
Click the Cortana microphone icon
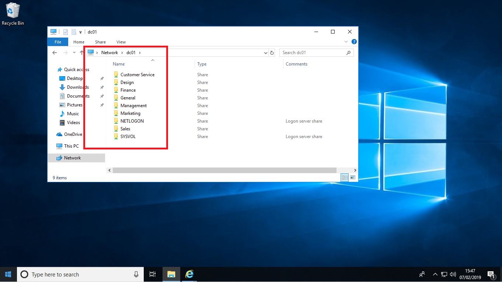click(136, 274)
